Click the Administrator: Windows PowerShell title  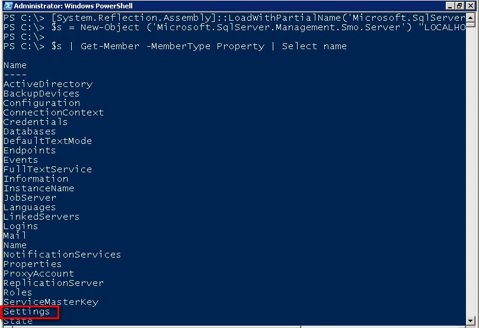[74, 6]
